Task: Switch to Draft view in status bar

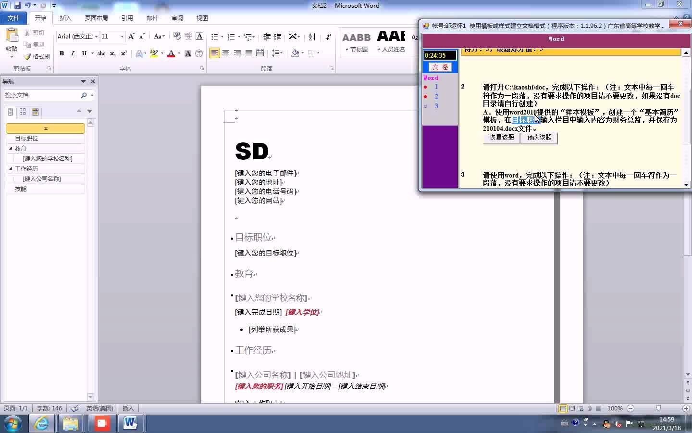Action: click(598, 408)
